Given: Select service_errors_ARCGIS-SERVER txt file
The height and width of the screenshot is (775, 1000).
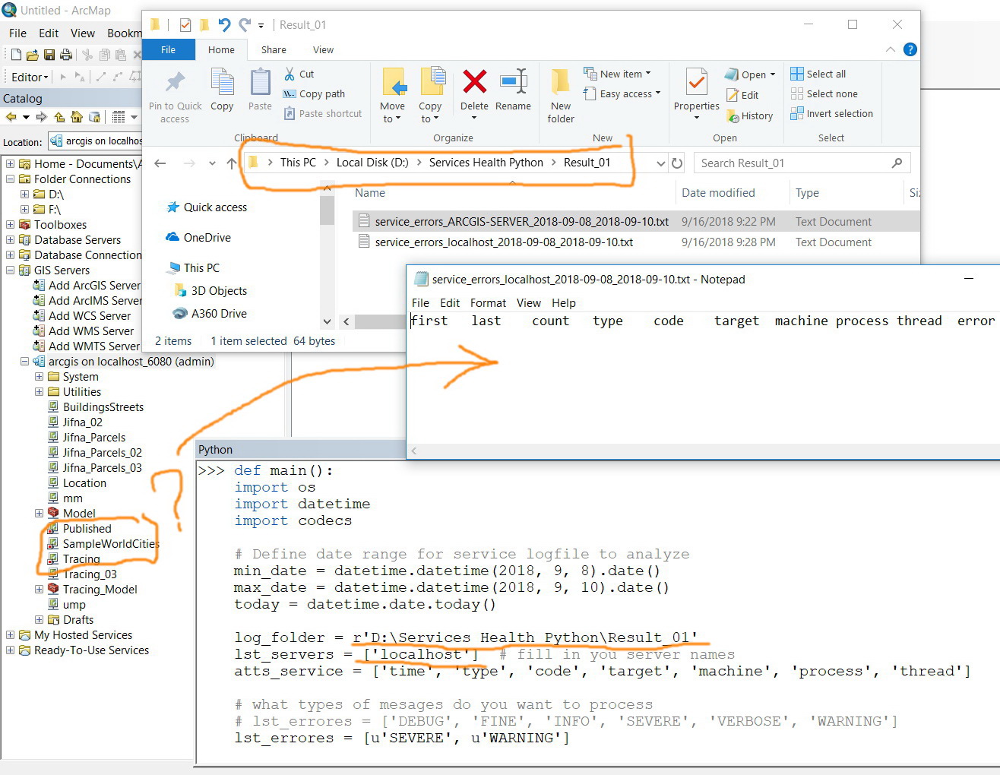Looking at the screenshot, I should [522, 222].
